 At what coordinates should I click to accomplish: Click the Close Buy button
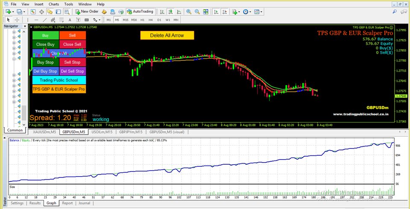46,44
